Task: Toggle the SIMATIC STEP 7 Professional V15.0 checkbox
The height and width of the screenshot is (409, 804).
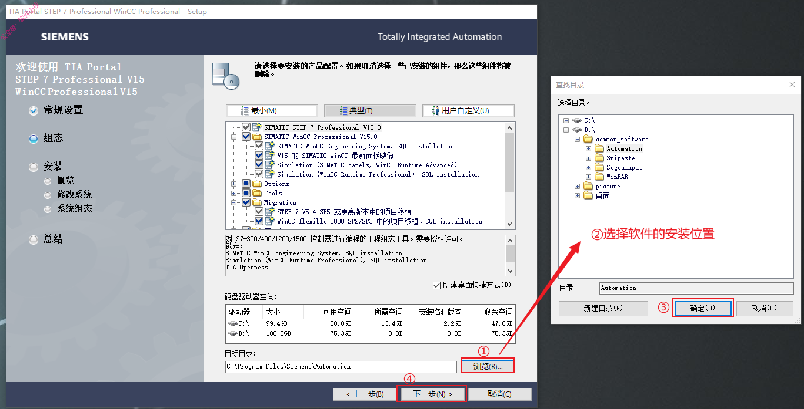Action: (x=246, y=127)
